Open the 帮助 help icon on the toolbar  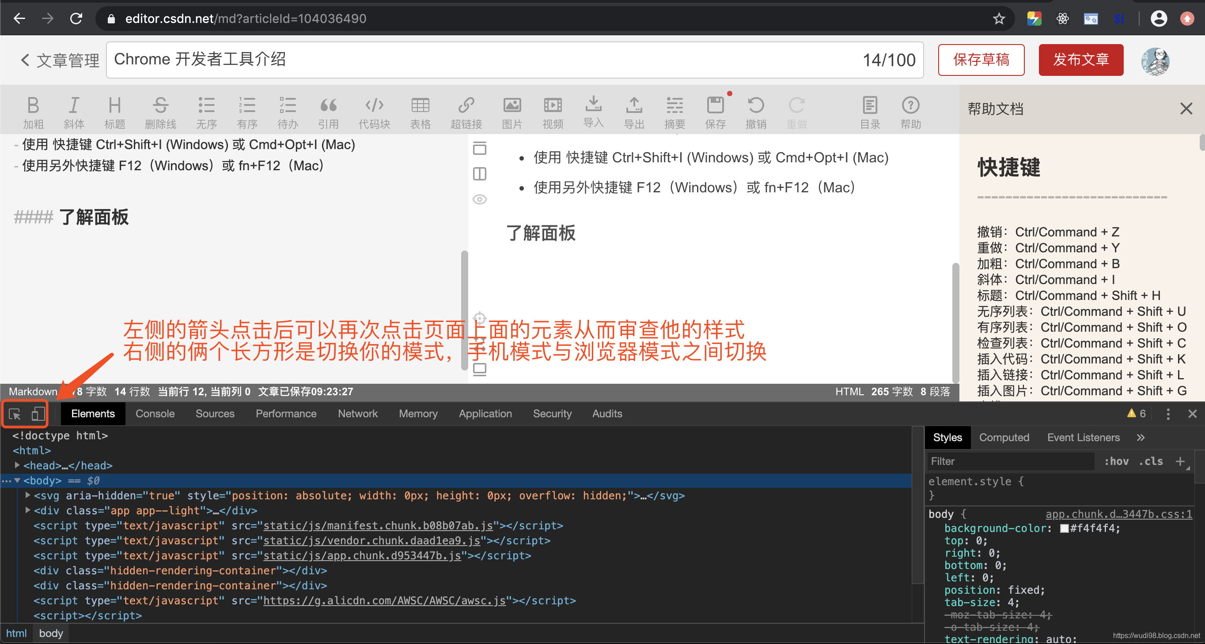pyautogui.click(x=910, y=111)
